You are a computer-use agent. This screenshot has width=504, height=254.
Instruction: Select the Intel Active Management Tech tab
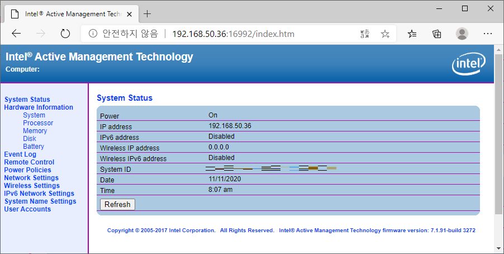pyautogui.click(x=72, y=14)
